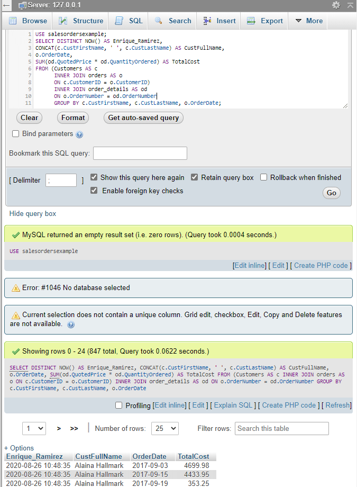Disable foreign key checks checkbox
Image resolution: width=357 pixels, height=487 pixels.
point(94,191)
